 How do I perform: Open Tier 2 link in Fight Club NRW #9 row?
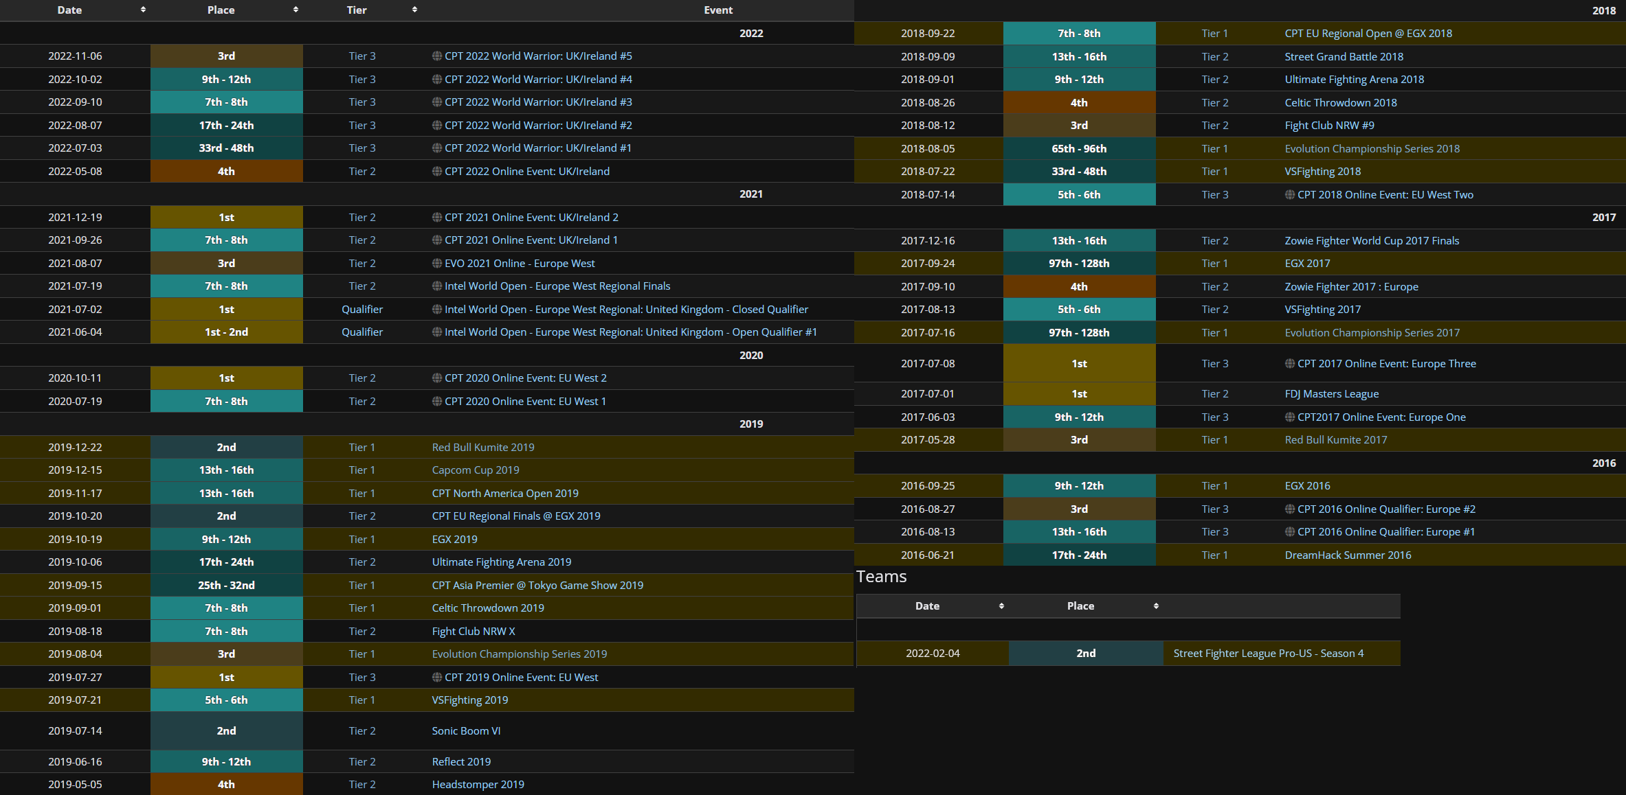(x=1214, y=126)
